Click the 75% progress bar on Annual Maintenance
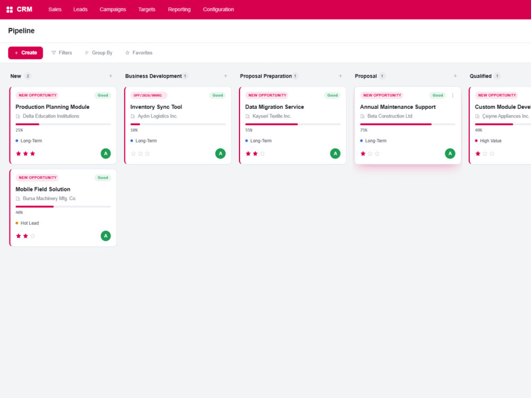The image size is (531, 398). [408, 124]
